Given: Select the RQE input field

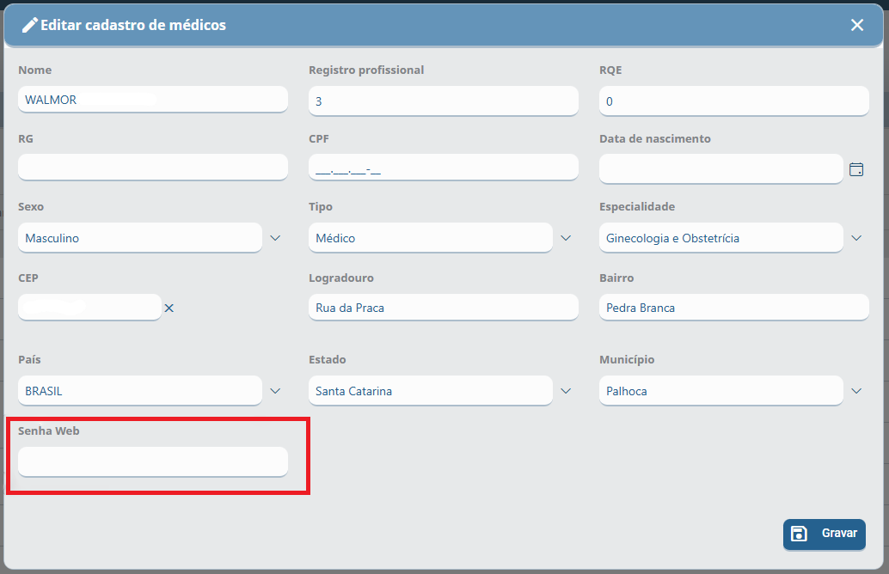Looking at the screenshot, I should (733, 101).
